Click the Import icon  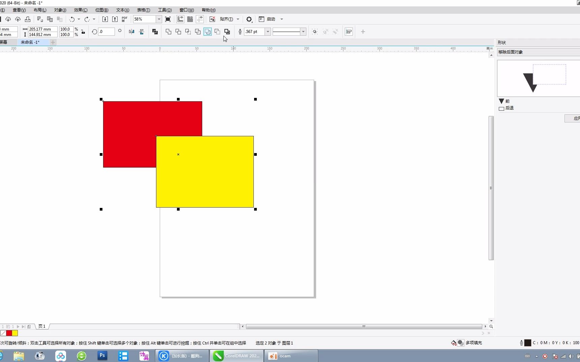tap(105, 19)
